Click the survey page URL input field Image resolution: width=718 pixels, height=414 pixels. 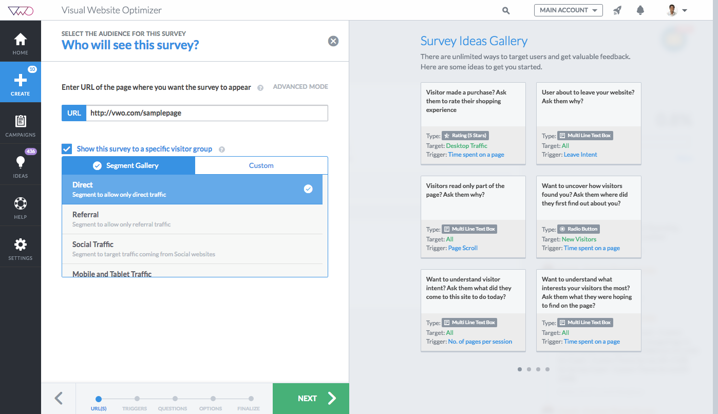point(206,113)
